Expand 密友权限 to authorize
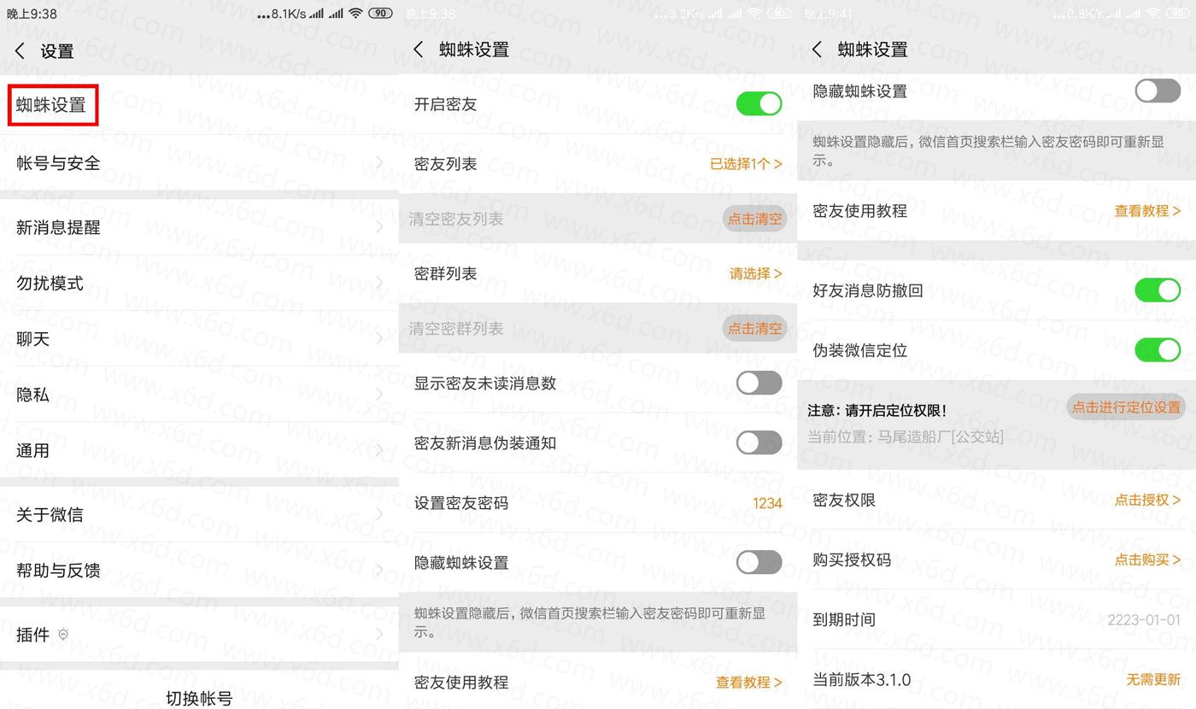Image resolution: width=1196 pixels, height=709 pixels. point(1149,500)
